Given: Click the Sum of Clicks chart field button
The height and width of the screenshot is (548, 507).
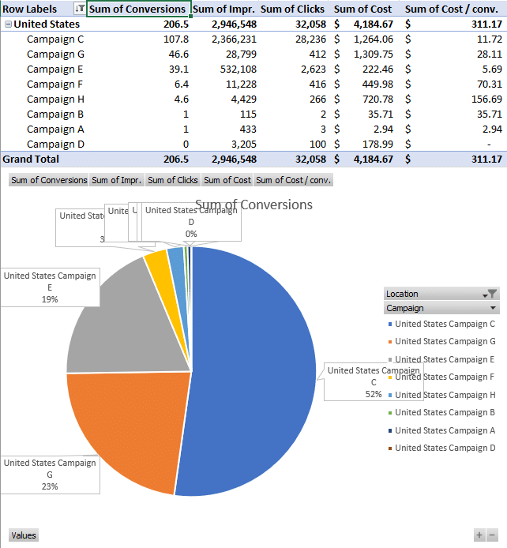Looking at the screenshot, I should (x=172, y=180).
